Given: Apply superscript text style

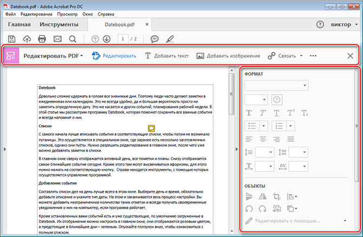Looking at the screenshot, I should [x=291, y=113].
